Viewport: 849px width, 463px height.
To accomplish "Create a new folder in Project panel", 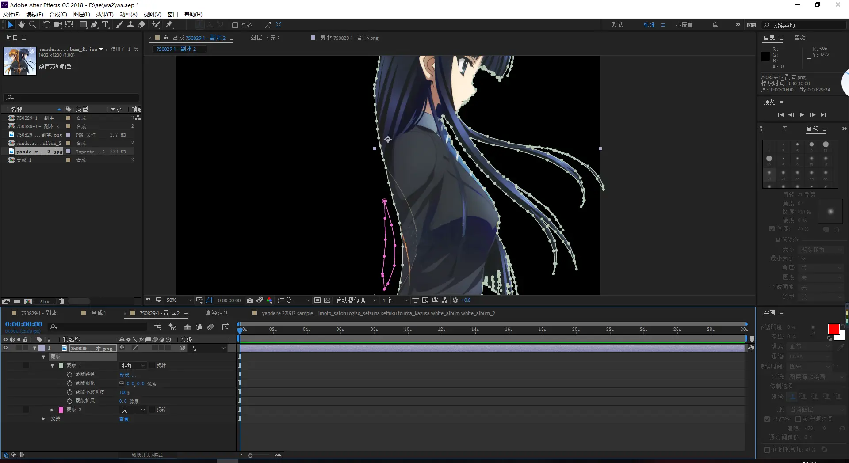I will click(17, 301).
